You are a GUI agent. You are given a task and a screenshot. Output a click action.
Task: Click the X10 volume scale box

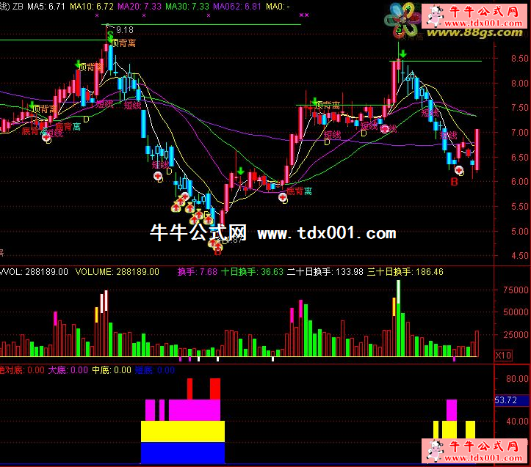503,356
